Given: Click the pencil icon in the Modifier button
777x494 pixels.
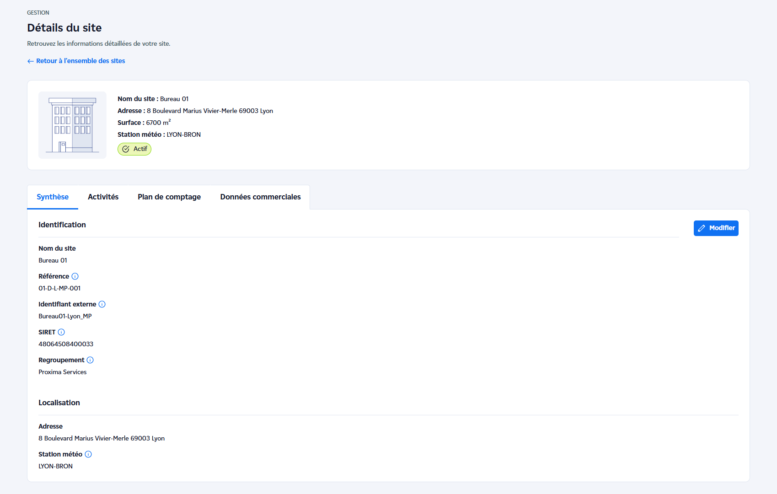Looking at the screenshot, I should [x=702, y=228].
